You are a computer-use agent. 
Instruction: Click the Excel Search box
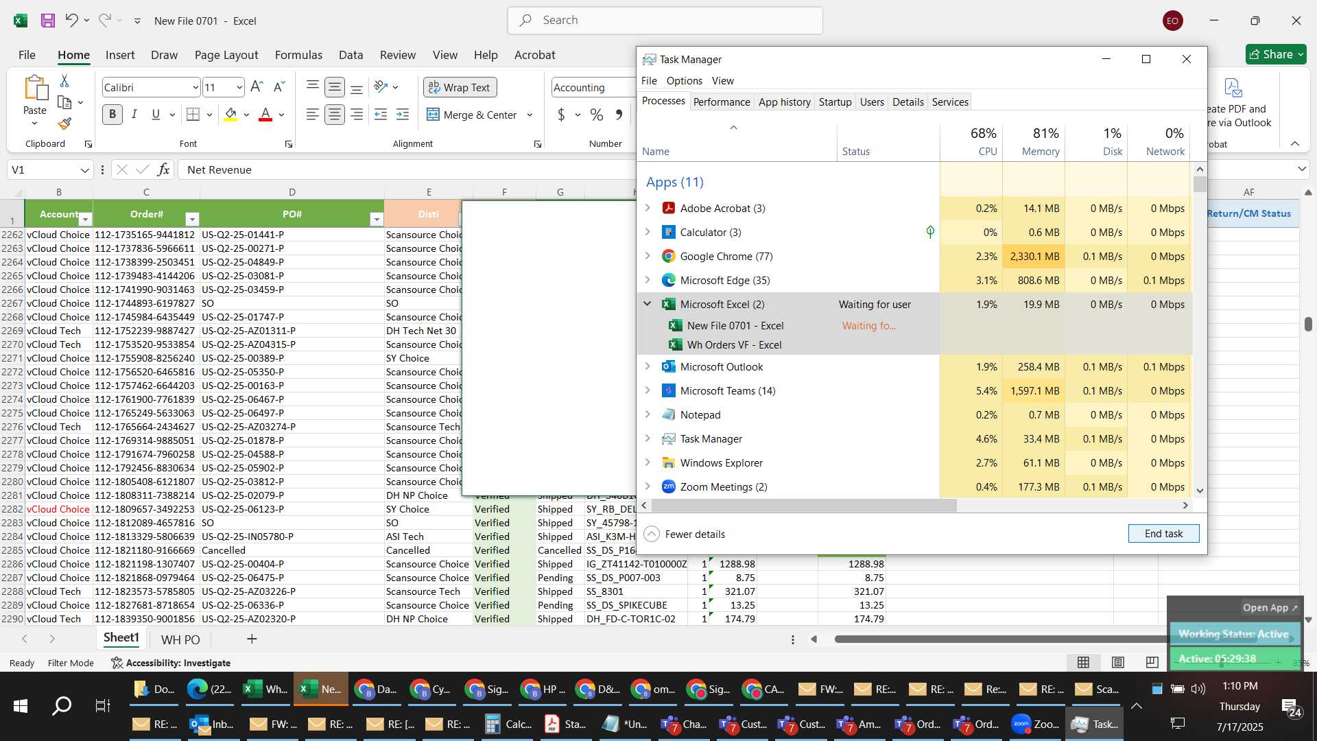[x=665, y=21]
